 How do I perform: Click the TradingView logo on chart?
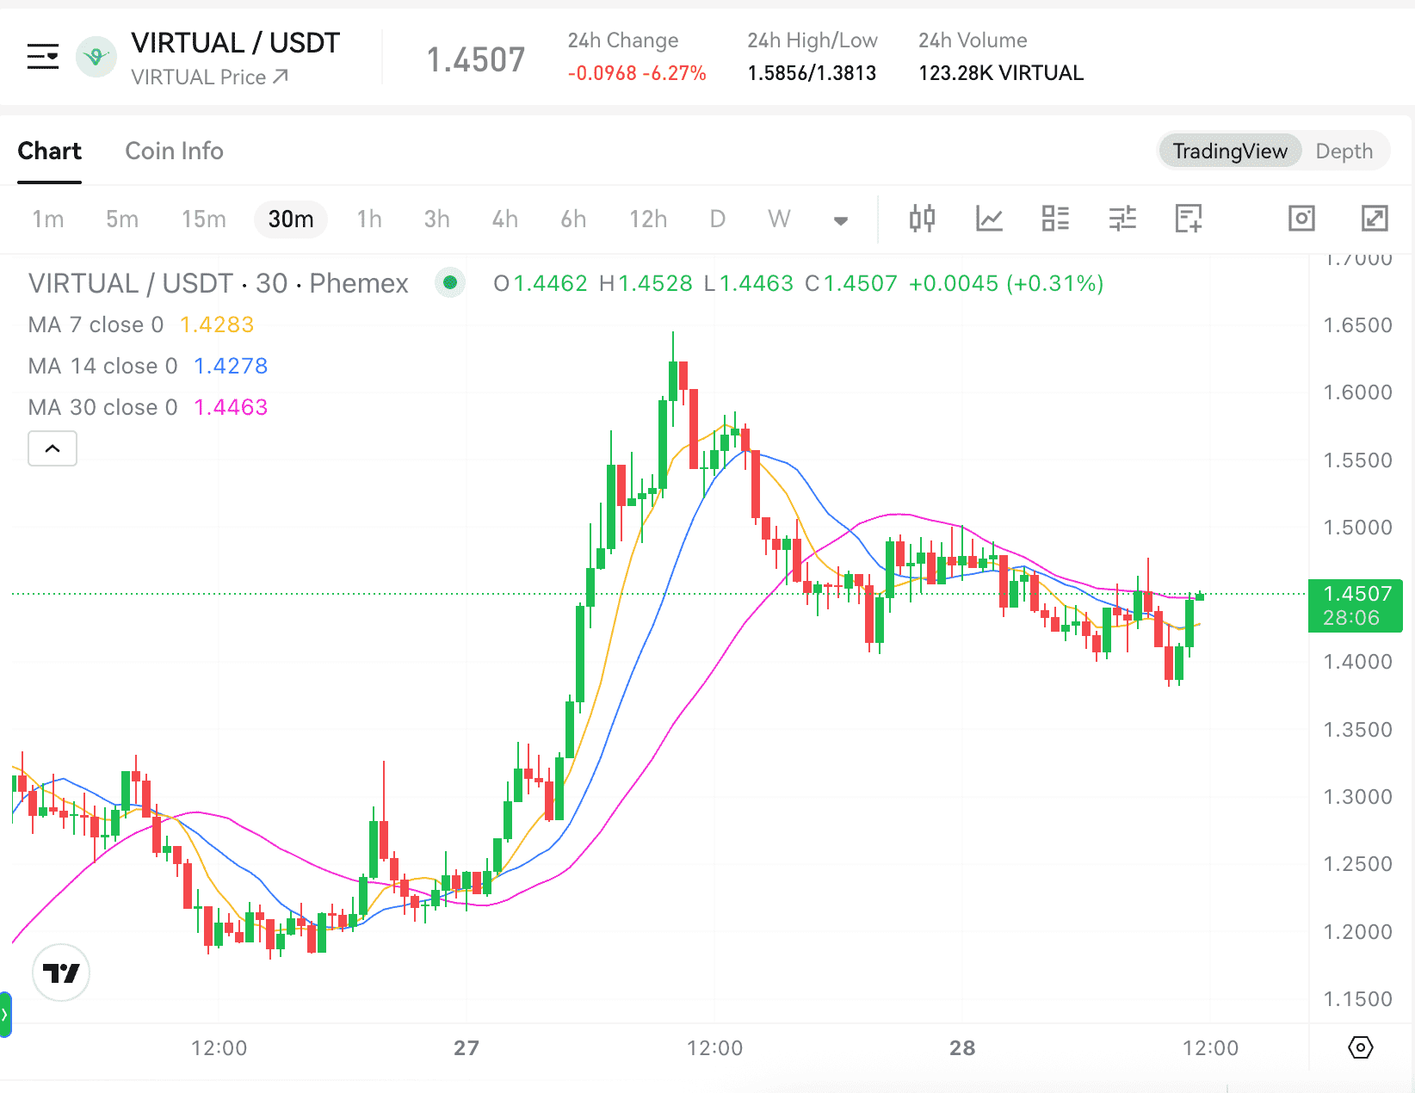point(61,973)
